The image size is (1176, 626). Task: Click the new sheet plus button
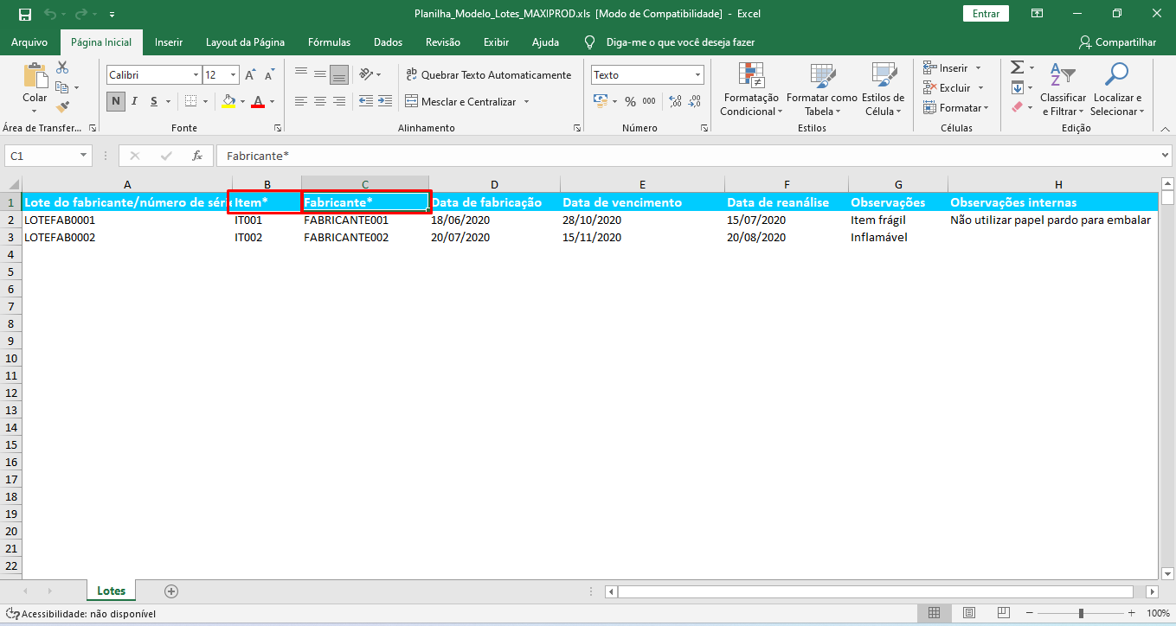pyautogui.click(x=171, y=591)
